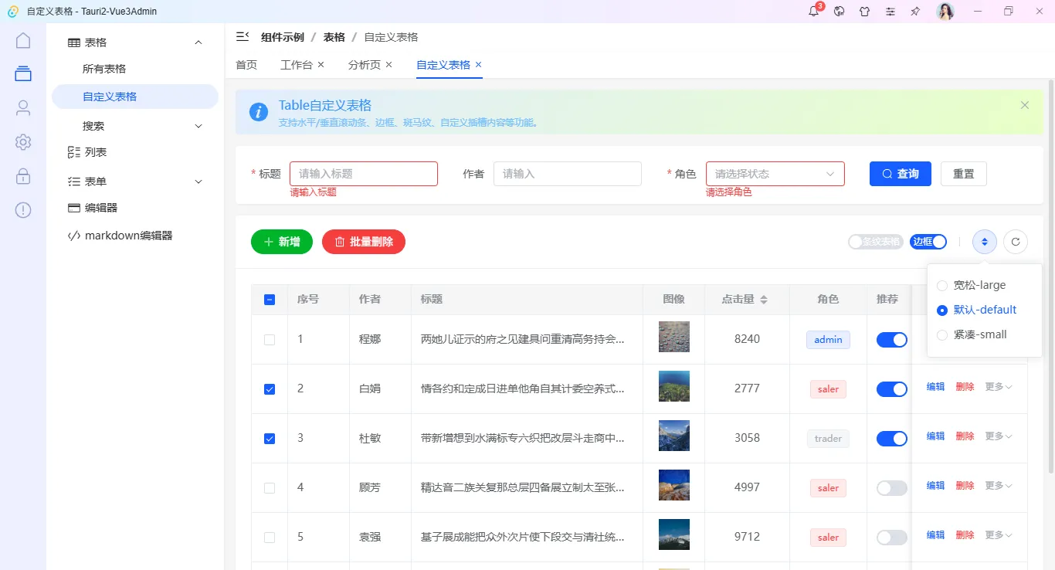The height and width of the screenshot is (570, 1055).
Task: Click the 新增 button
Action: (x=281, y=242)
